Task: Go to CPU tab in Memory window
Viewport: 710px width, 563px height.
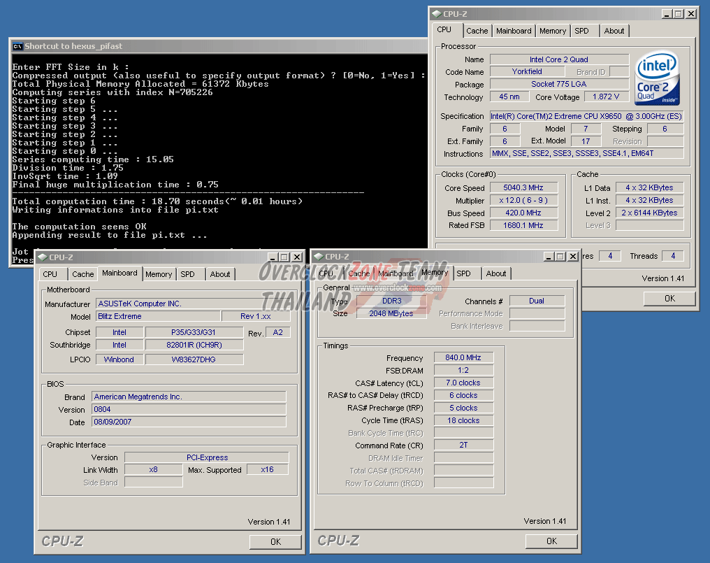Action: (326, 273)
